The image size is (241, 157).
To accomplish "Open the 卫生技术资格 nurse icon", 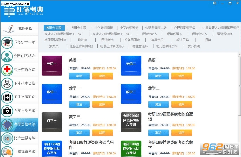I will tap(7, 84).
